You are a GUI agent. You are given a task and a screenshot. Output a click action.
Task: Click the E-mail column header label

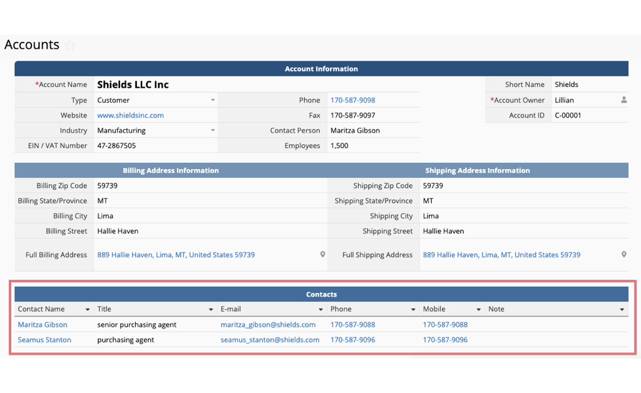230,309
